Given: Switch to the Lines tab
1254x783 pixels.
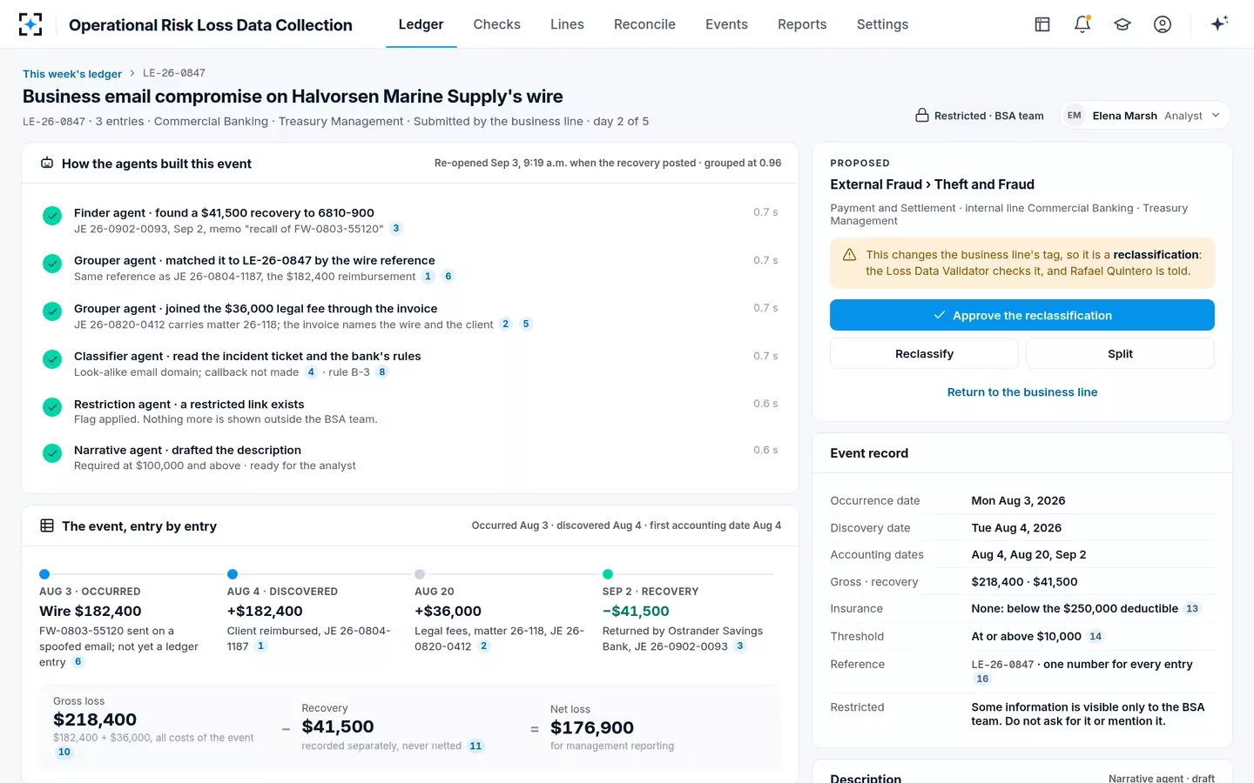Looking at the screenshot, I should tap(567, 24).
